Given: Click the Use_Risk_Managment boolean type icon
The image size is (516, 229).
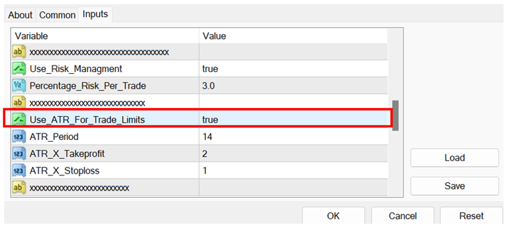Looking at the screenshot, I should tap(19, 69).
